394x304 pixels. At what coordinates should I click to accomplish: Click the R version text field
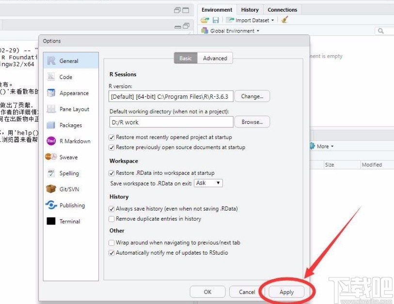[171, 96]
